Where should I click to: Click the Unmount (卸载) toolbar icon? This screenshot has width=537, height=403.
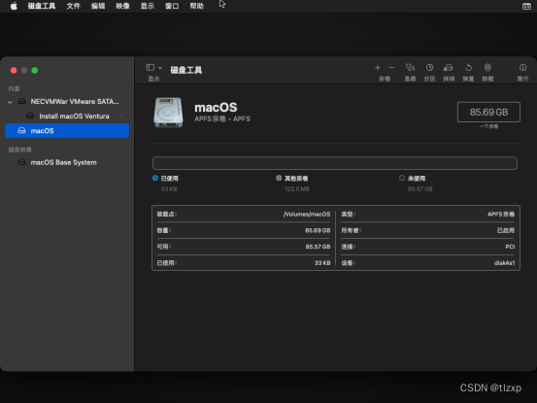coord(487,67)
